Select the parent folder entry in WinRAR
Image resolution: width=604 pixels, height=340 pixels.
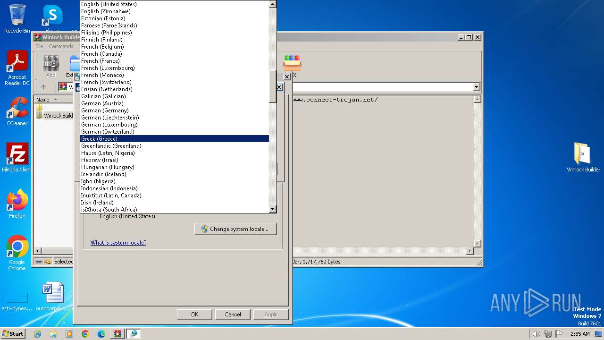click(42, 108)
